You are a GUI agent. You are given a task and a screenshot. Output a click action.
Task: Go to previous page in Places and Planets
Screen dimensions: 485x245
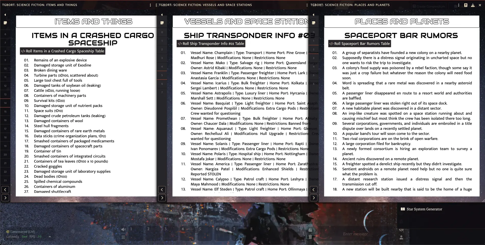[x=313, y=189]
